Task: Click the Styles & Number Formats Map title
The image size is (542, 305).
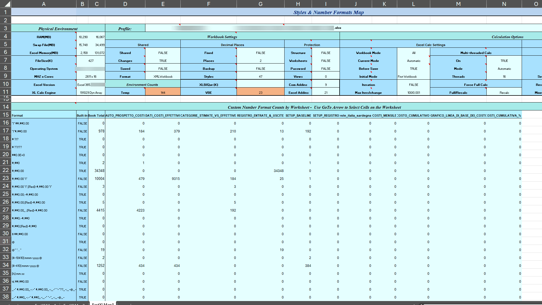Action: pyautogui.click(x=329, y=12)
